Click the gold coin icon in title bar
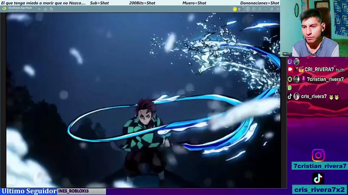Viewport: 348px width, 195px height. point(235,9)
